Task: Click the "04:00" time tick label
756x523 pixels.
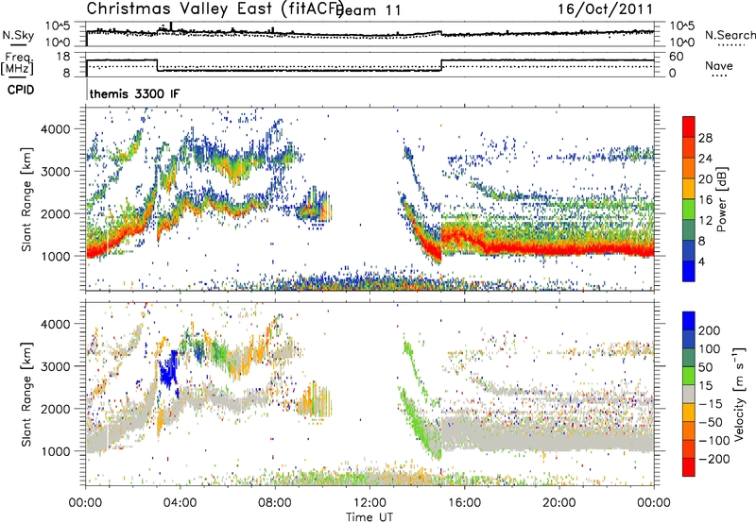Action: 180,503
